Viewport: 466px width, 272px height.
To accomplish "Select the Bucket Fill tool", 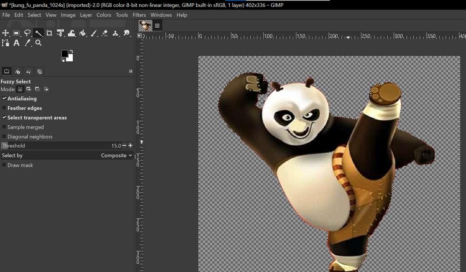I will pos(83,33).
